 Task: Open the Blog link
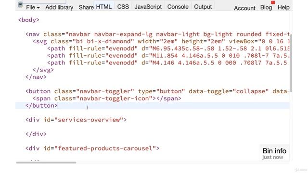266,8
